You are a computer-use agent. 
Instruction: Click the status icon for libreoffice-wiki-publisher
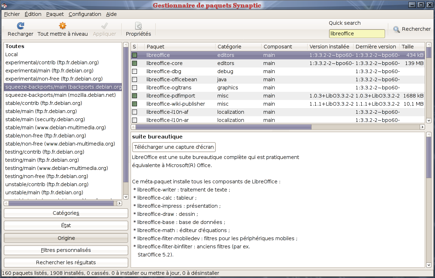[134, 104]
